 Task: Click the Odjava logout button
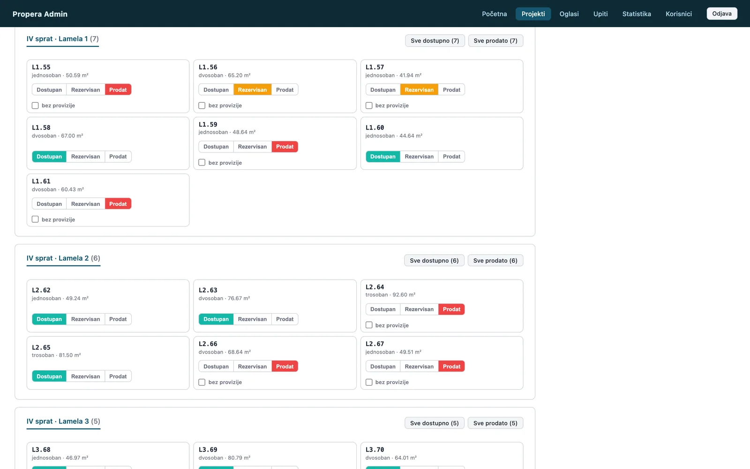point(722,14)
